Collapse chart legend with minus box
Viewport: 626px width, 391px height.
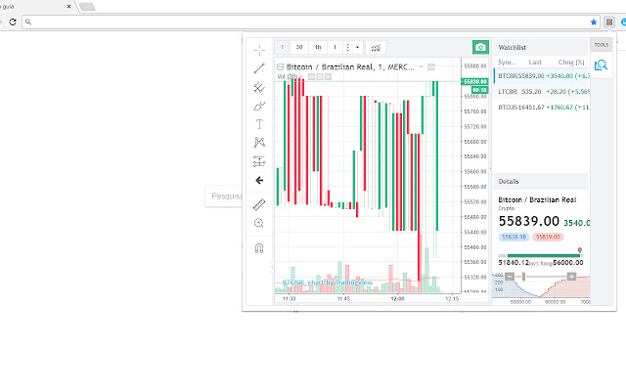[x=281, y=67]
